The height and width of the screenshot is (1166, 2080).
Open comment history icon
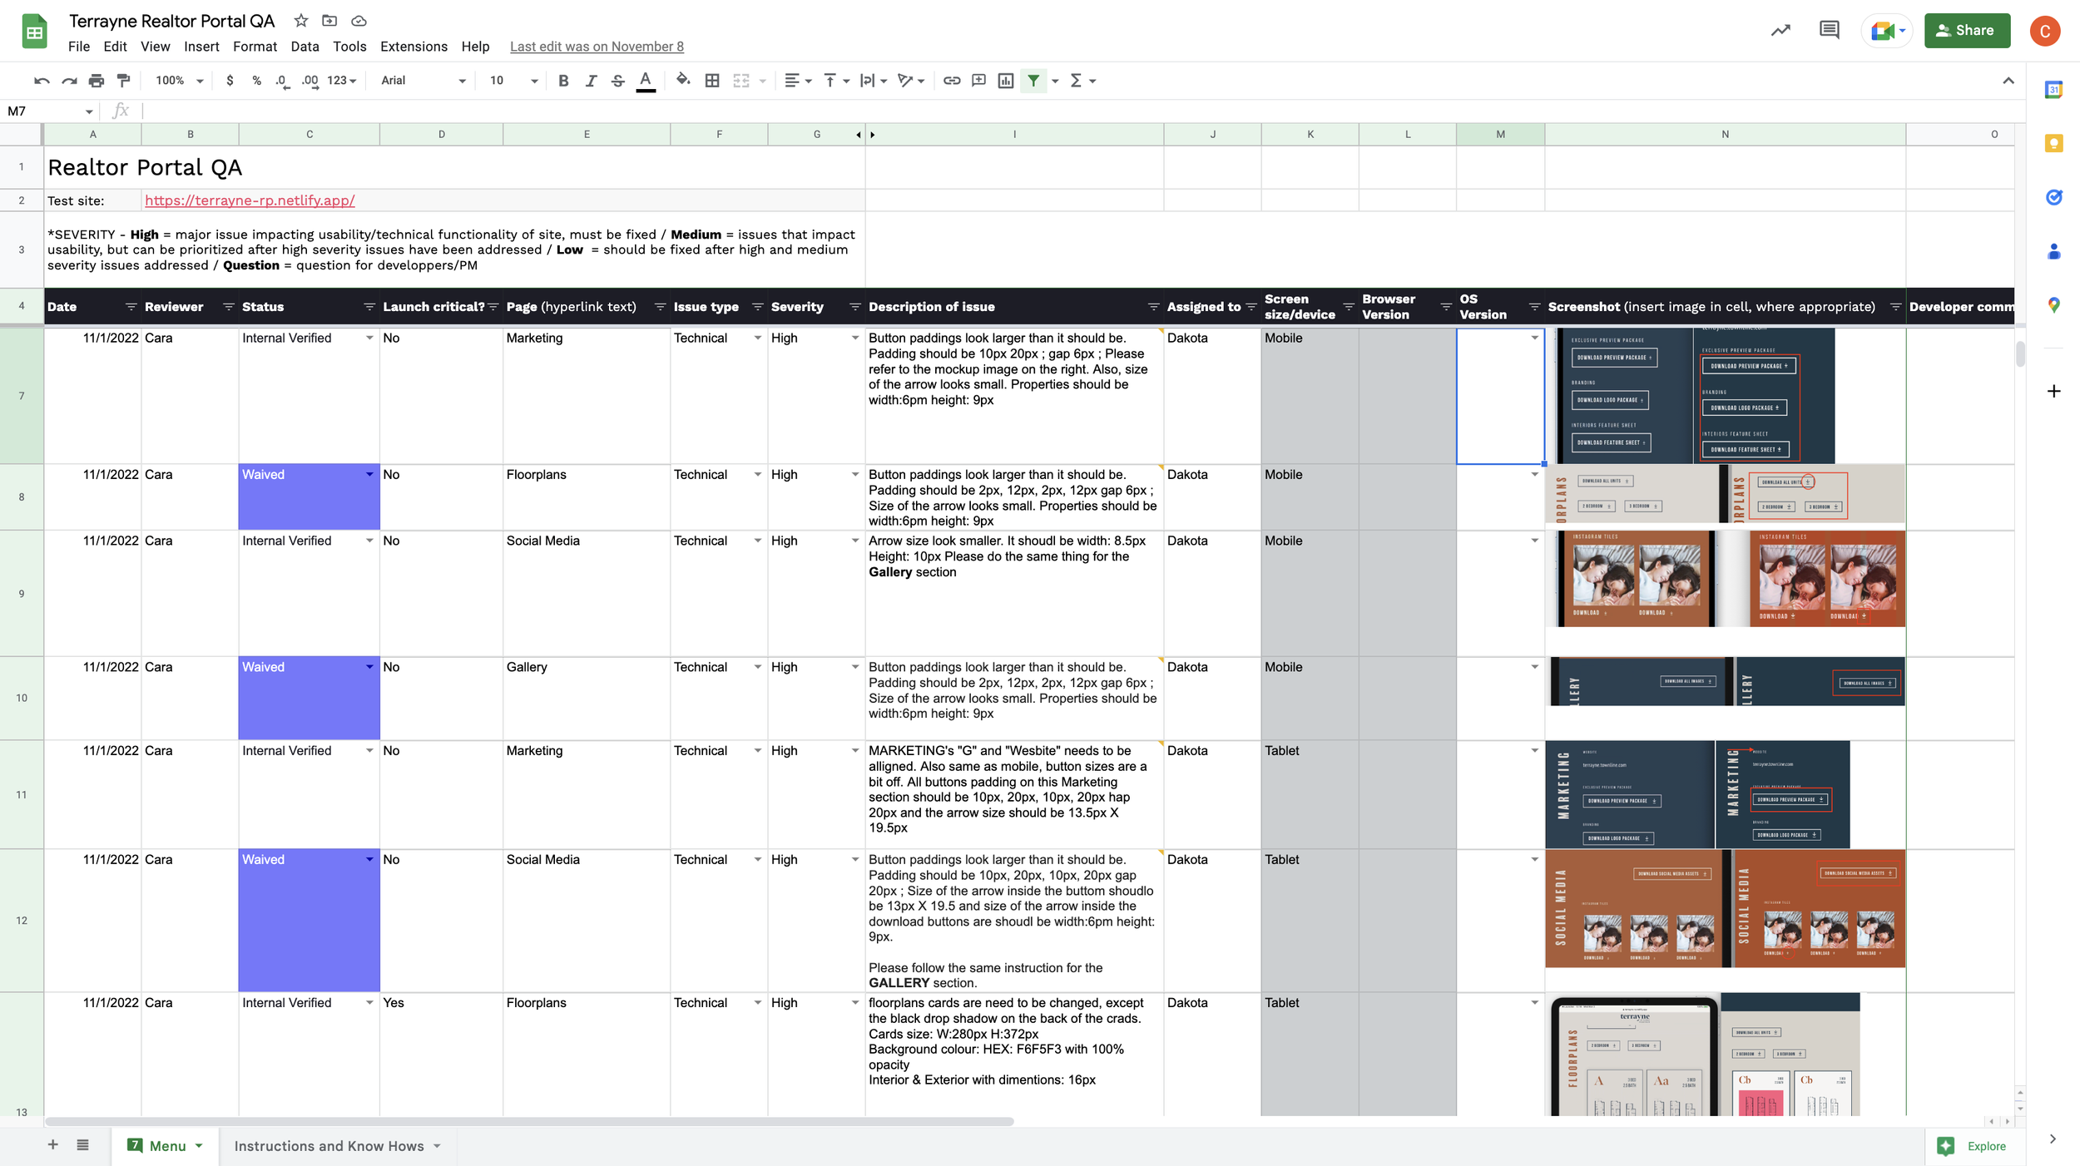pyautogui.click(x=1829, y=31)
